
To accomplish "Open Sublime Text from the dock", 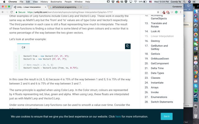I will pos(196,77).
